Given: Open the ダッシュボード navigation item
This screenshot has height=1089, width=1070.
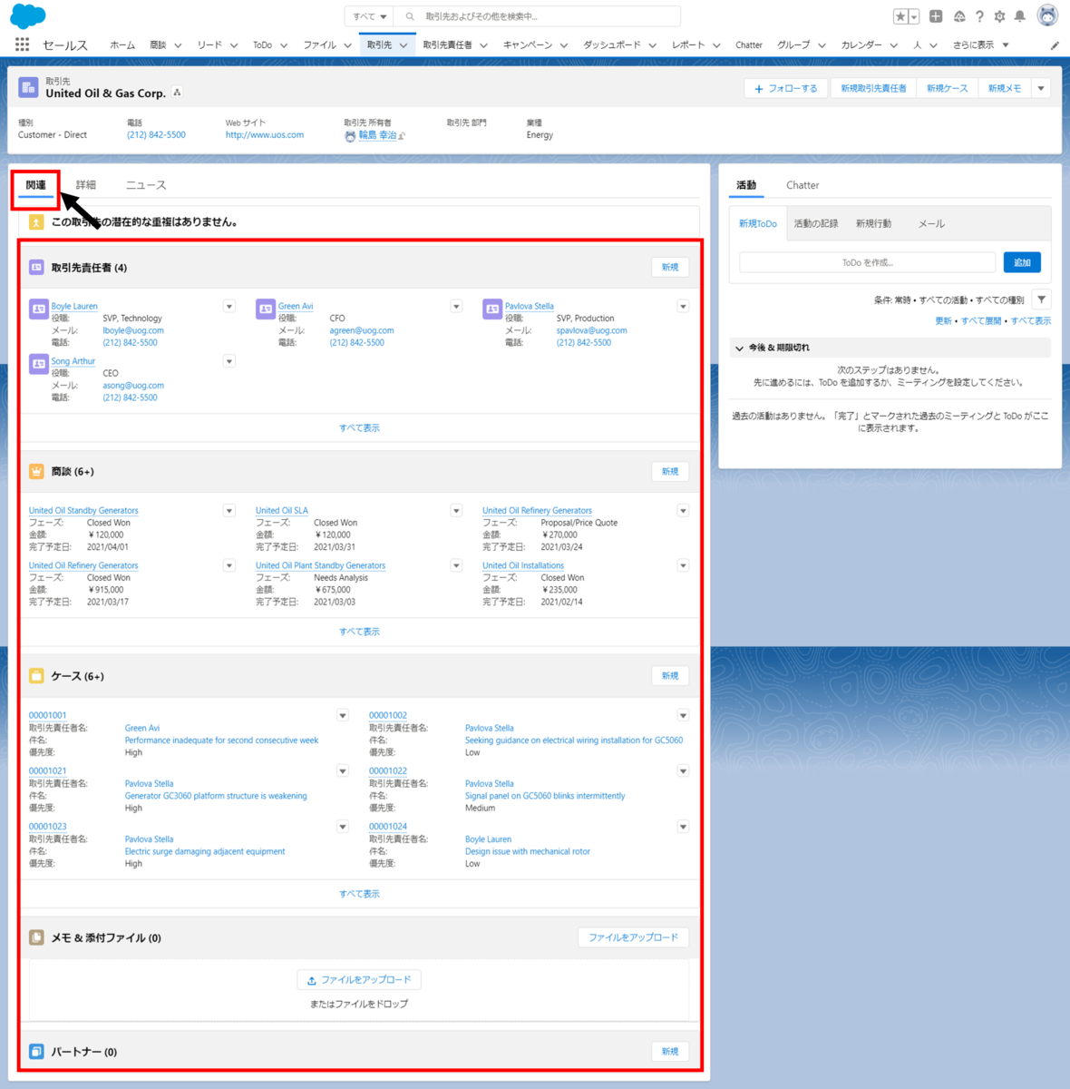Looking at the screenshot, I should point(612,45).
